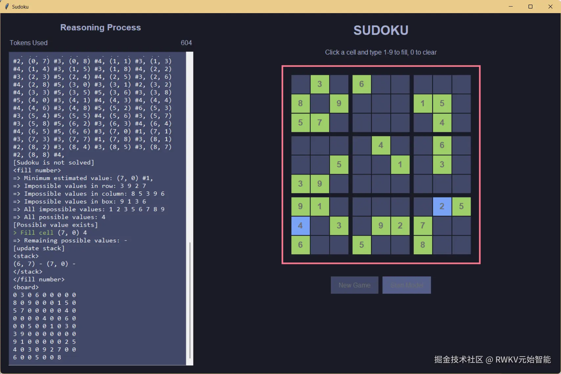Select the empty cell right of the 7 cell

[x=339, y=123]
